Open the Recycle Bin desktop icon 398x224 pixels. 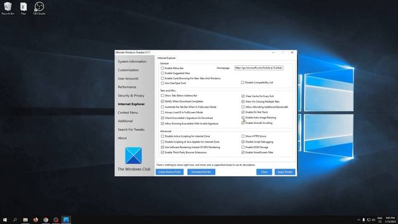coord(7,8)
